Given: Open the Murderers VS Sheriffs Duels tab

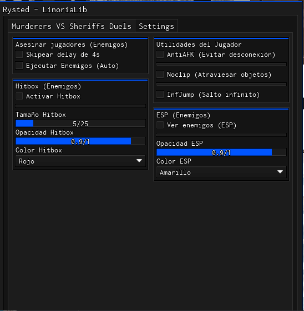Looking at the screenshot, I should 72,26.
